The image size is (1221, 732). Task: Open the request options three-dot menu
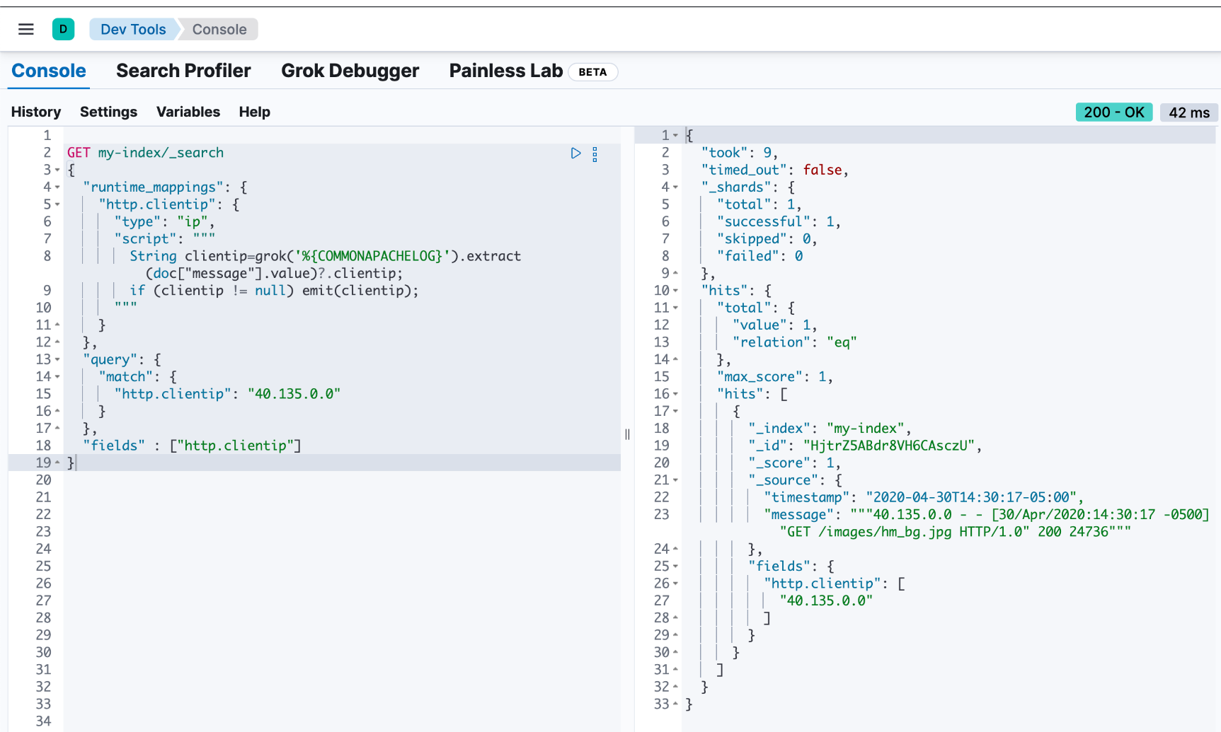pyautogui.click(x=595, y=154)
